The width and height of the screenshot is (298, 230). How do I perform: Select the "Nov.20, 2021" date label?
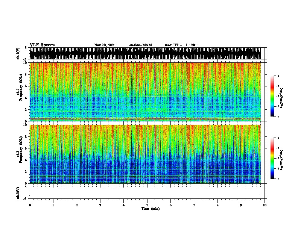105,45
